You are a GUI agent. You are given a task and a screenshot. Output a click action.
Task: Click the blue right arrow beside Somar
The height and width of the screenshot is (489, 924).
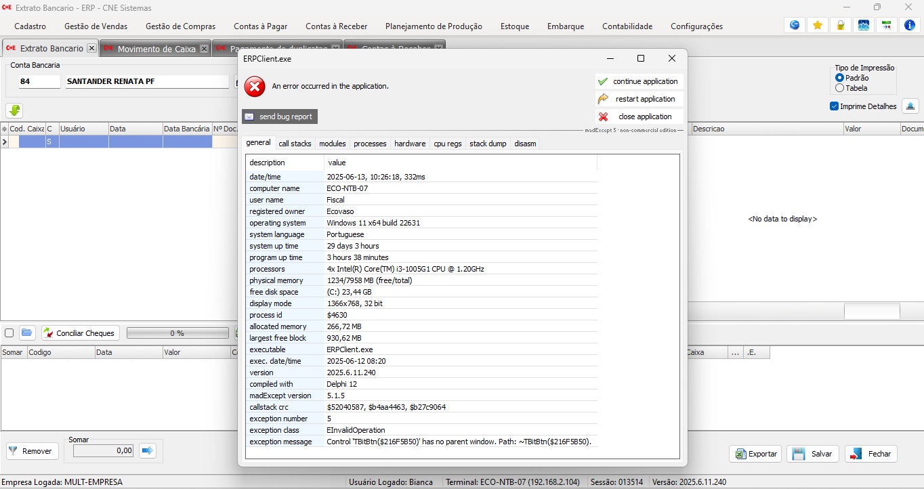coord(148,450)
